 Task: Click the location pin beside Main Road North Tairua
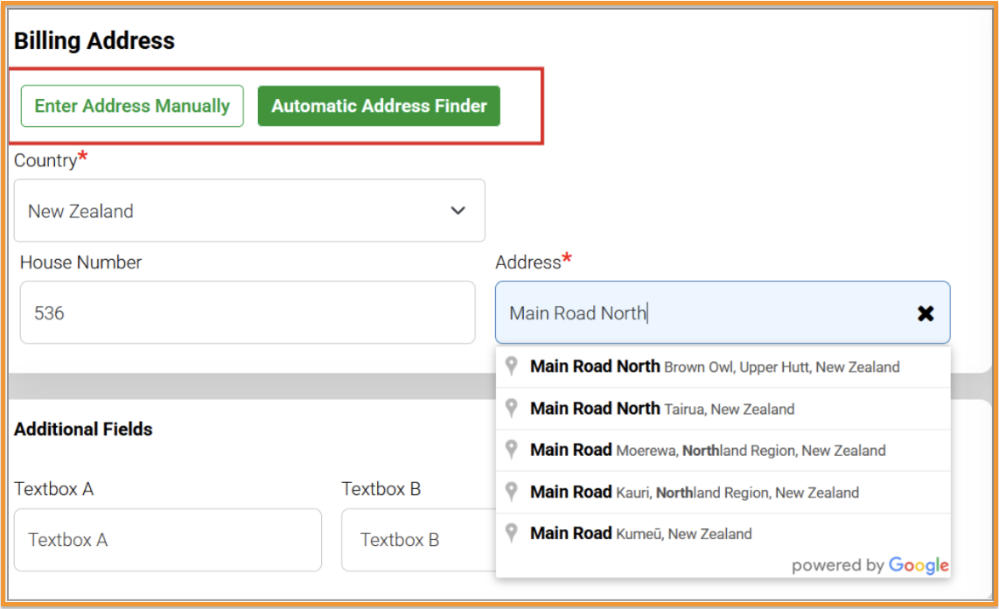pyautogui.click(x=513, y=408)
